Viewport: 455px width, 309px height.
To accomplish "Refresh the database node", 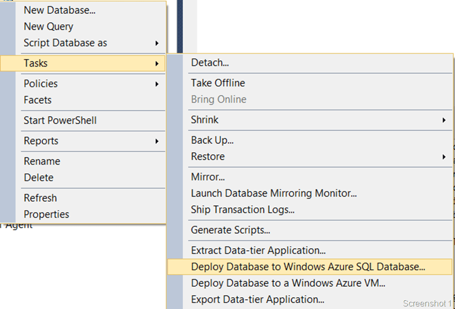I will tap(40, 198).
